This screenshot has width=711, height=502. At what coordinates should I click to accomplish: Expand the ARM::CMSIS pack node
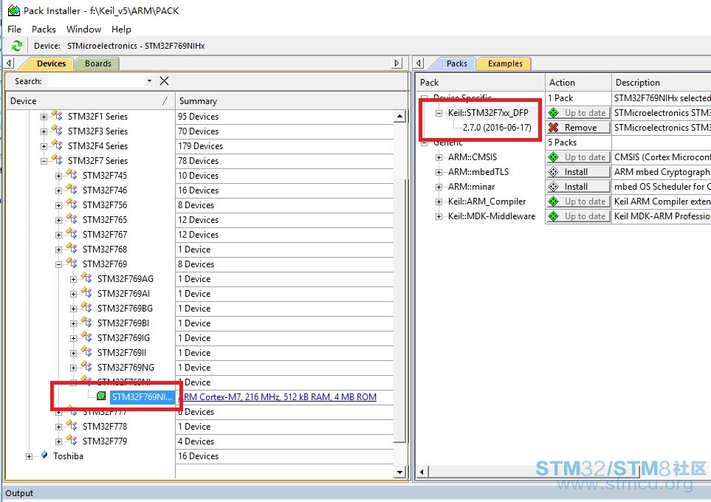[439, 158]
